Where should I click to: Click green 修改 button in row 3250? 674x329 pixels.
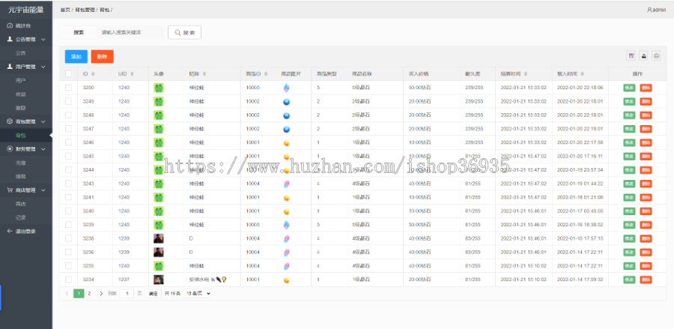point(629,88)
